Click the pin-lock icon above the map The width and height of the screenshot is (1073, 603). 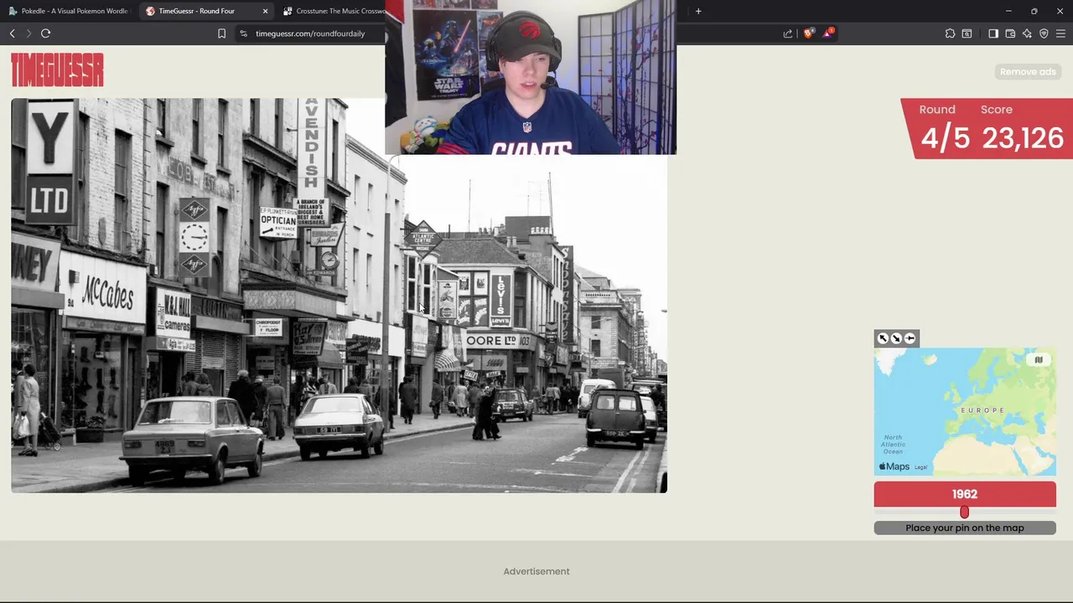pos(910,338)
